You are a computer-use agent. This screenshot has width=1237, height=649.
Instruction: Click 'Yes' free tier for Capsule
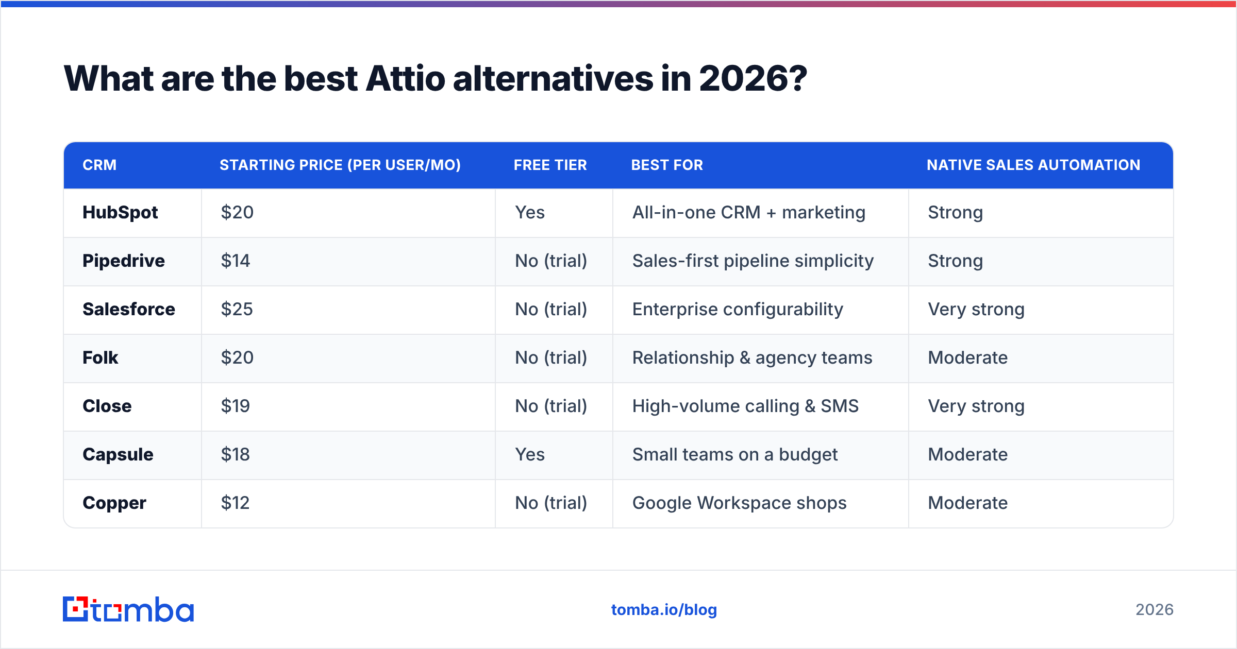pyautogui.click(x=530, y=454)
